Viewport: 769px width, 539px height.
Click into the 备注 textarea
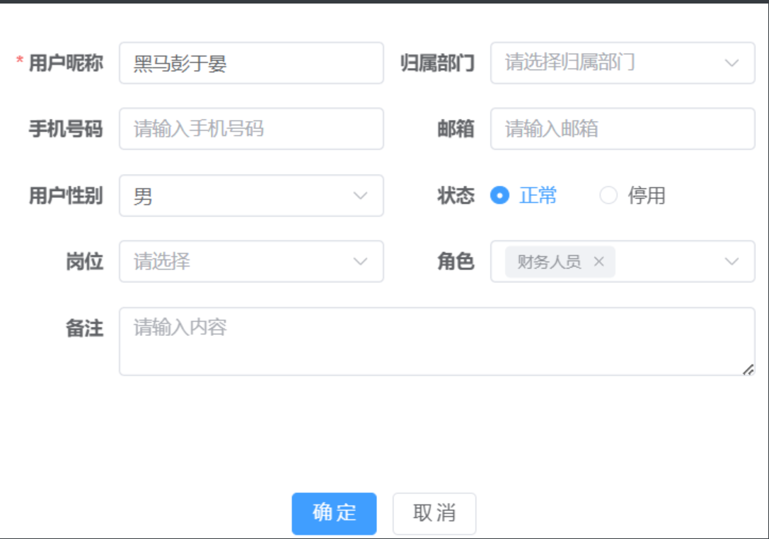coord(436,342)
